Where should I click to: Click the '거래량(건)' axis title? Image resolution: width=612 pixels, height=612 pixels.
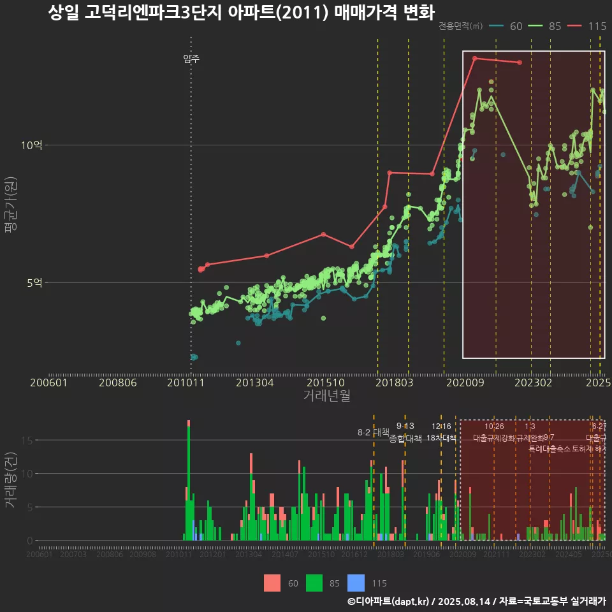pyautogui.click(x=11, y=479)
